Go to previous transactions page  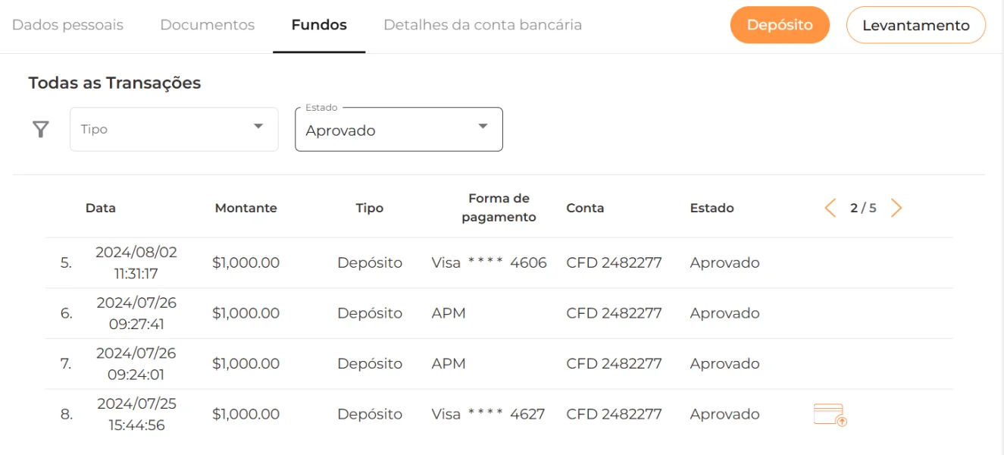tap(830, 208)
